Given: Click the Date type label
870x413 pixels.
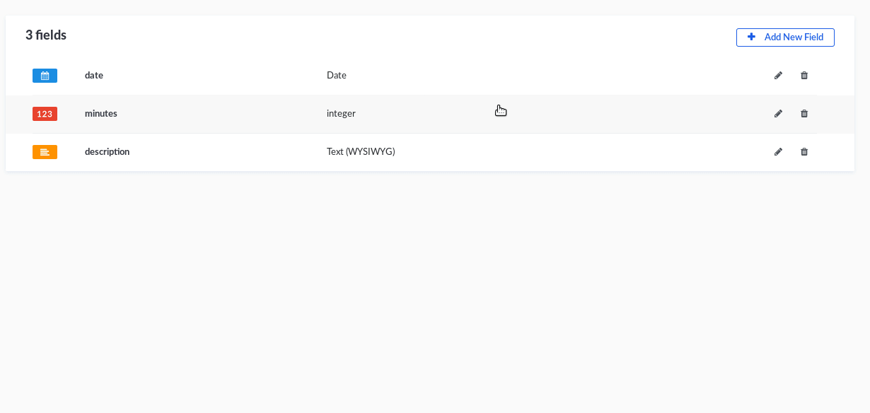Looking at the screenshot, I should (336, 75).
